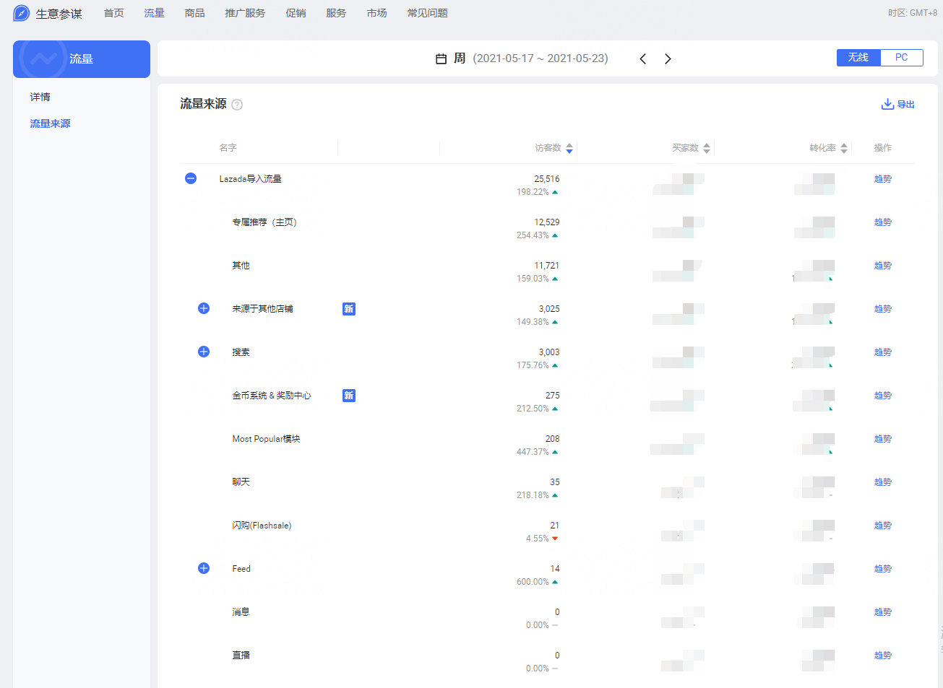Collapse the Lazada导入流量 row
Viewport: 943px width, 688px height.
point(191,178)
